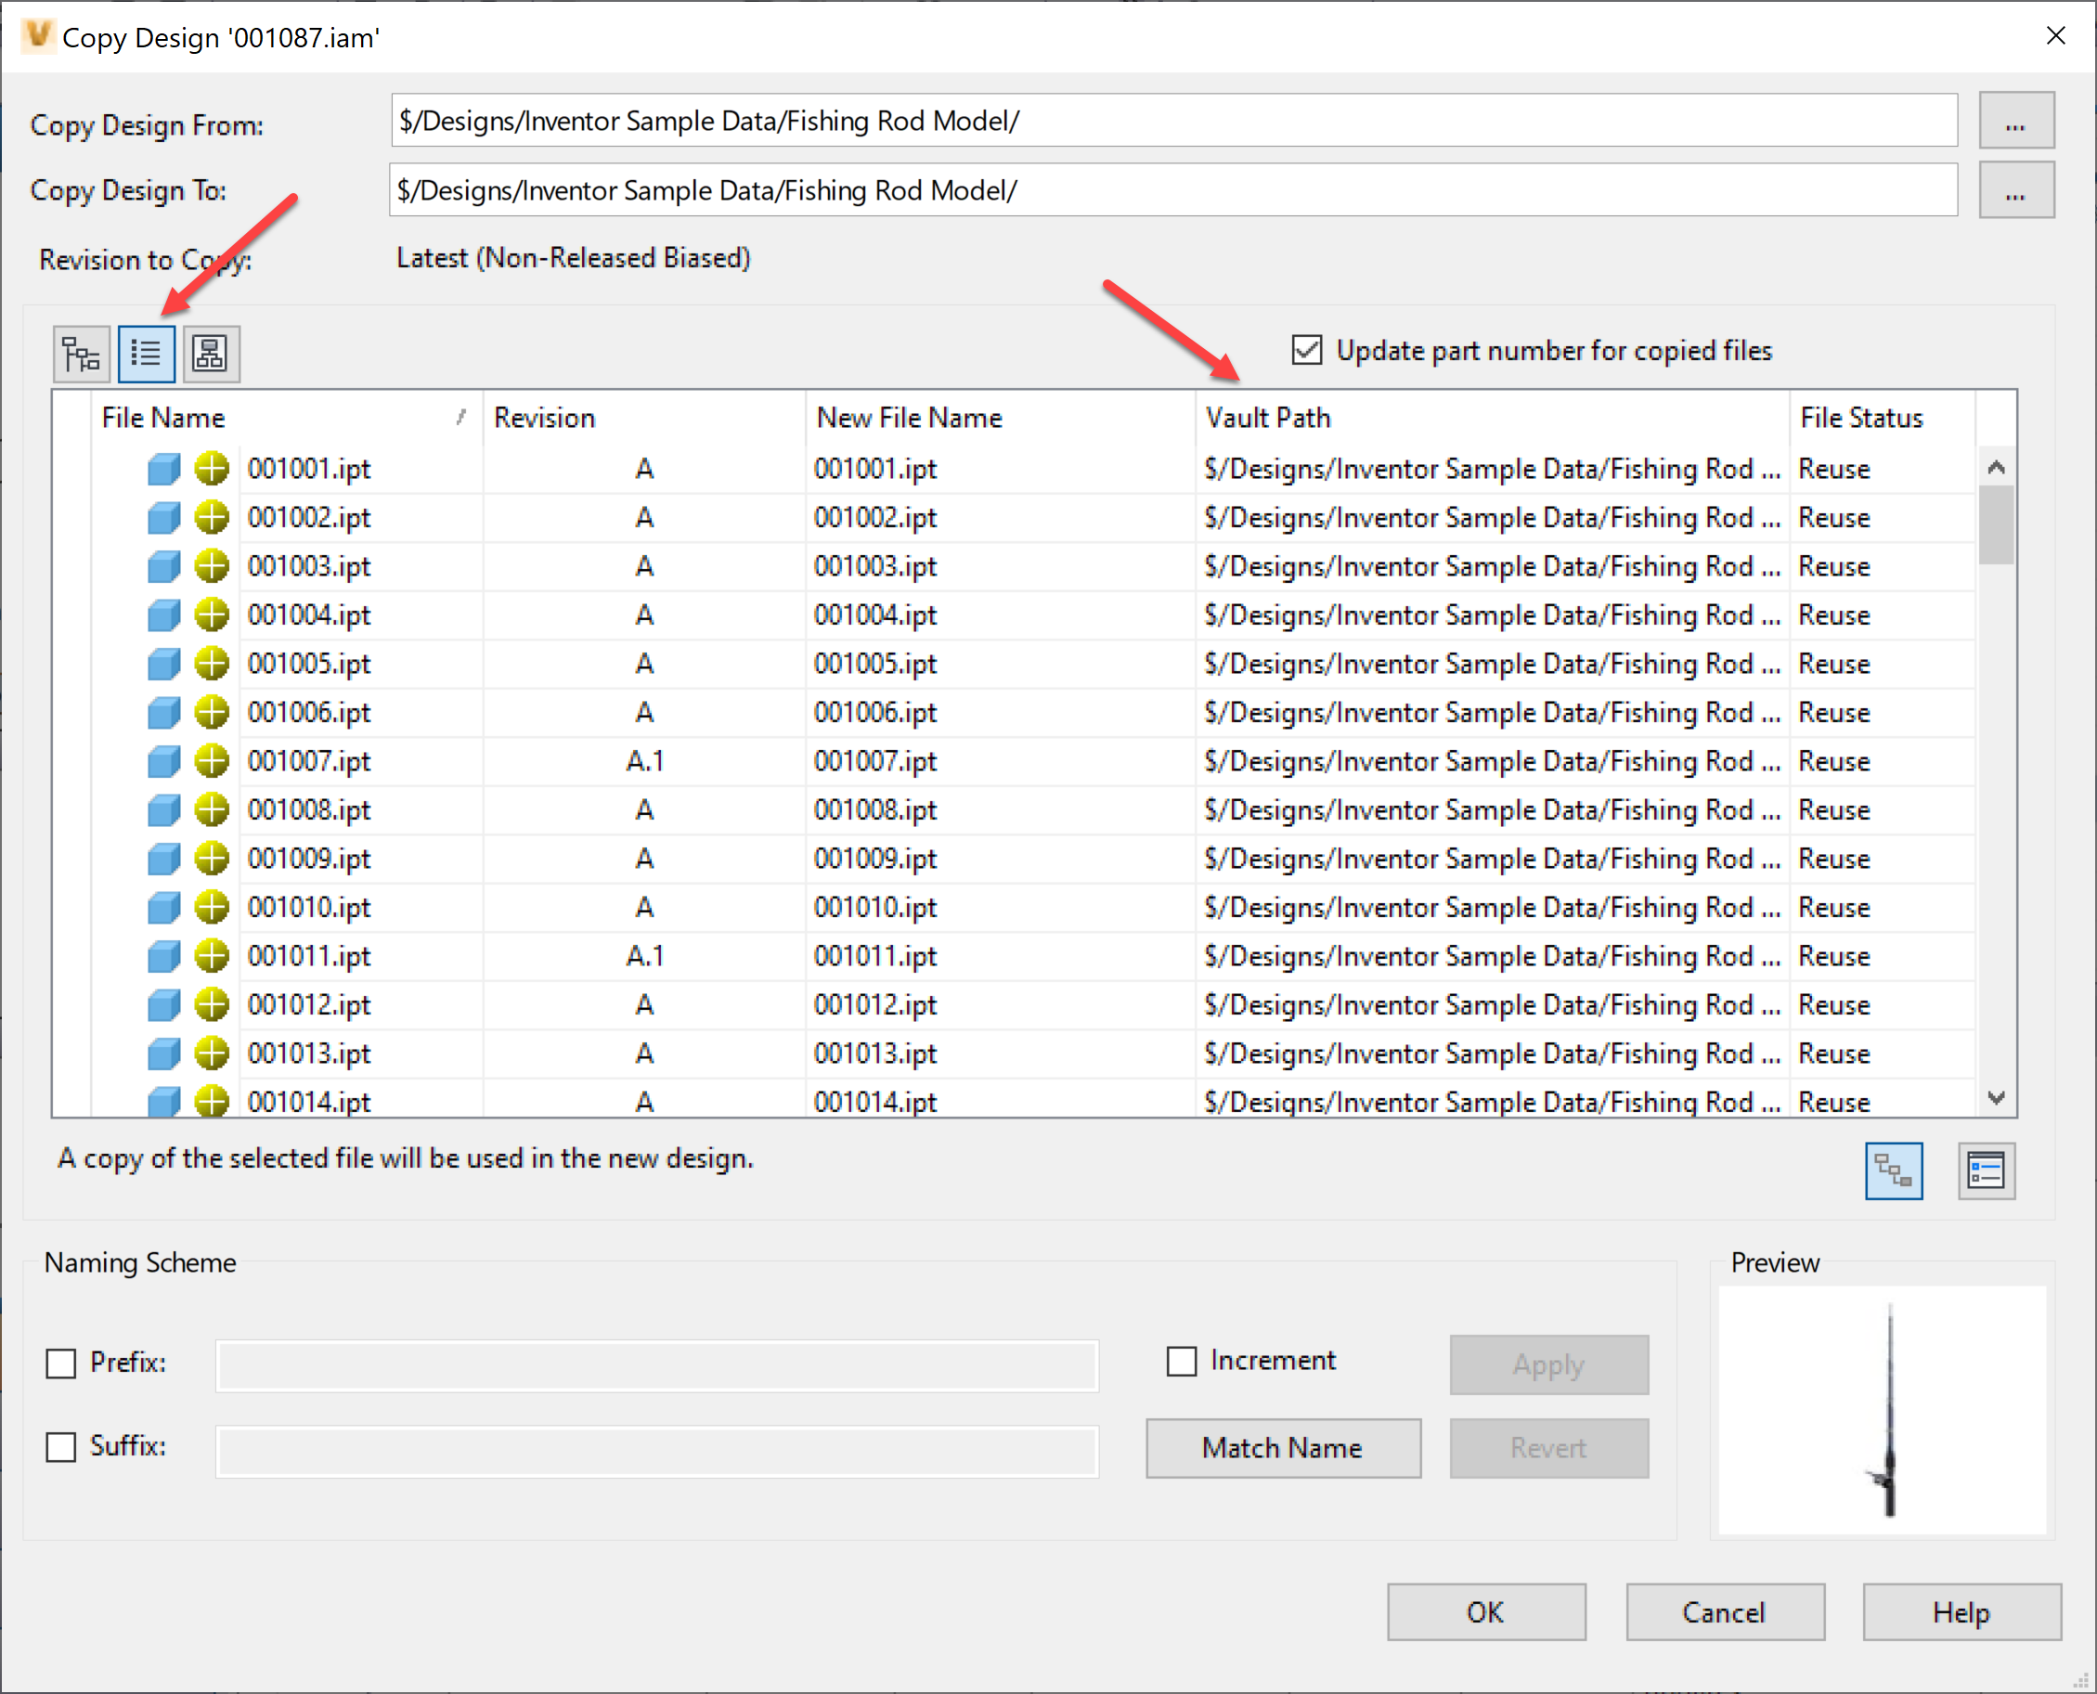The width and height of the screenshot is (2097, 1694).
Task: Sort by File Name column header
Action: pos(287,418)
